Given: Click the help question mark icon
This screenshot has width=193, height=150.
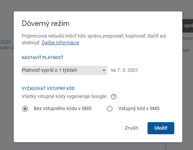Looking at the screenshot, I should tap(114, 97).
